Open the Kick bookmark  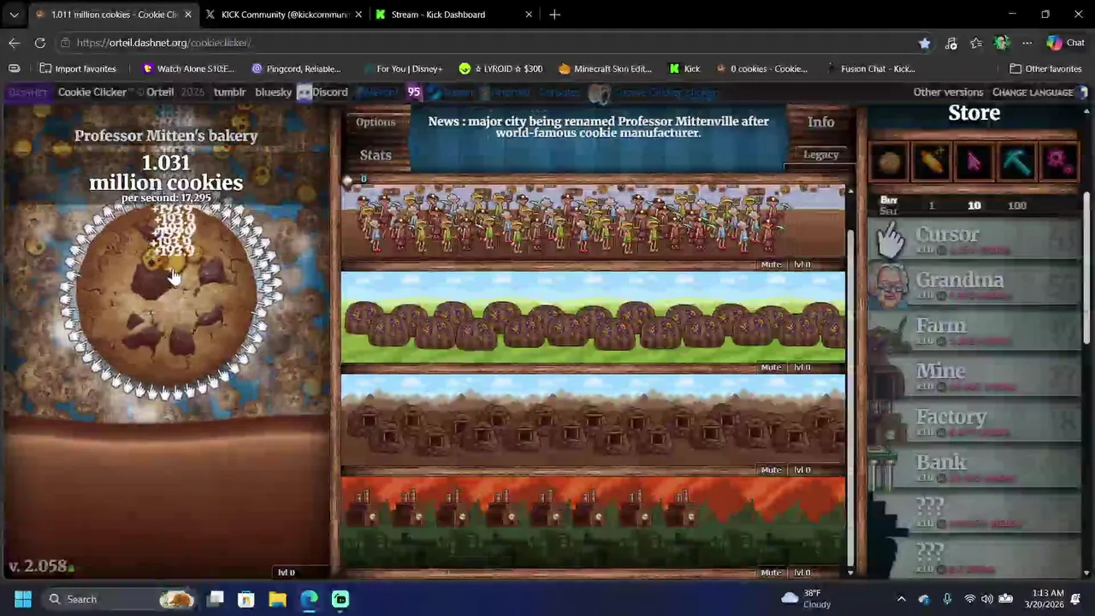tap(684, 68)
